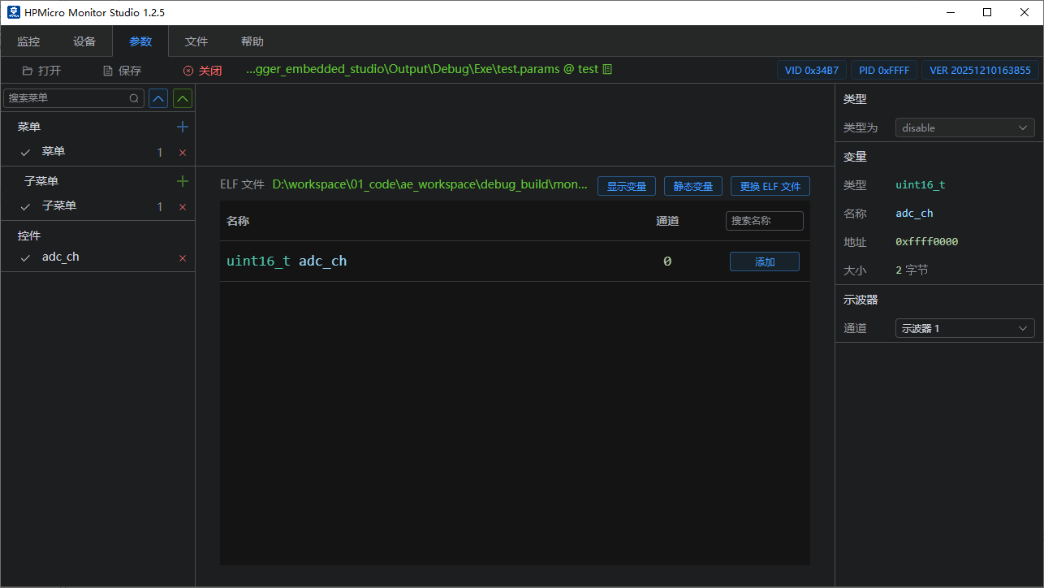Switch to the 监控 tab
Viewport: 1044px width, 588px height.
coord(28,41)
